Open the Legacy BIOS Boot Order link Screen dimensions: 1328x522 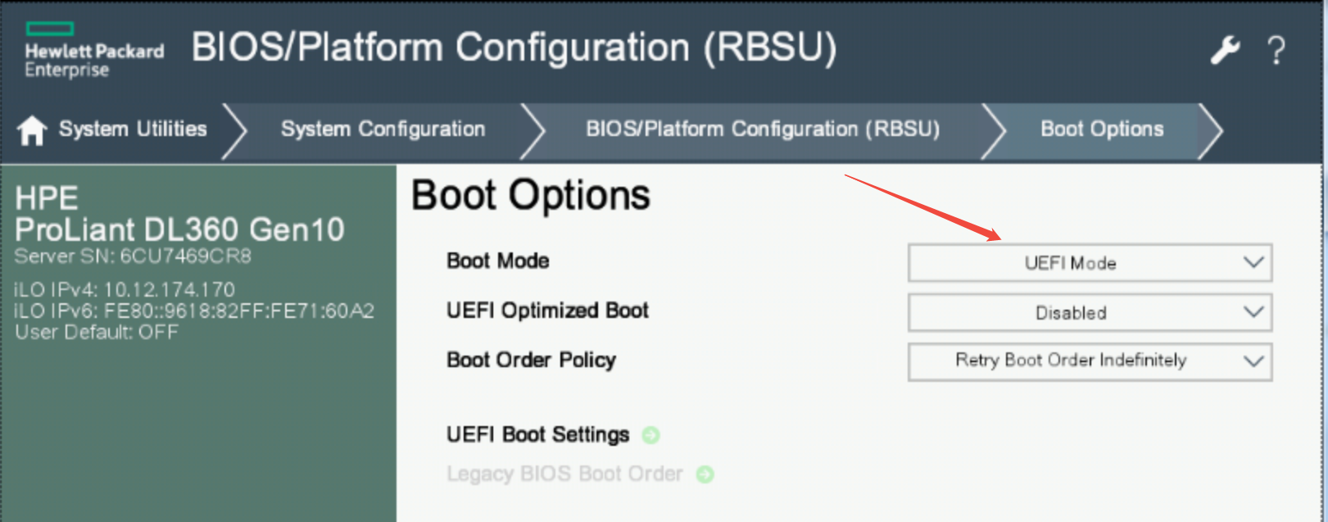(x=564, y=474)
